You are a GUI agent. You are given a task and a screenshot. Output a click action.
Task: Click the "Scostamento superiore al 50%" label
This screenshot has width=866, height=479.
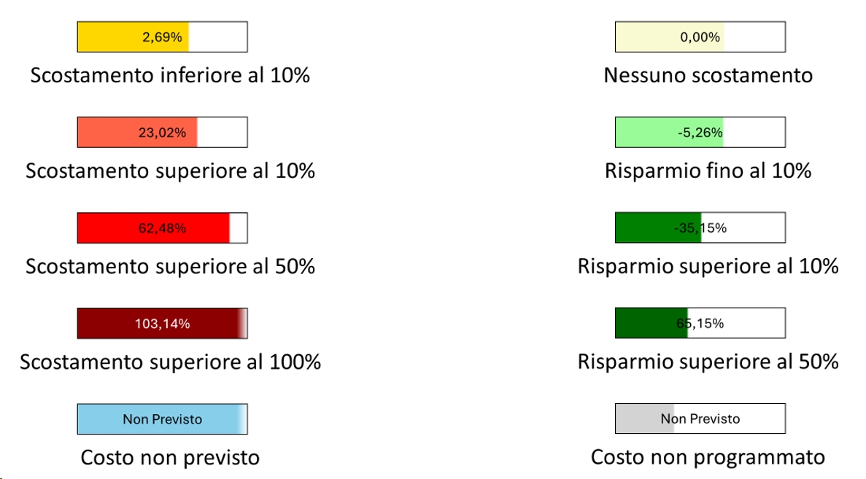[x=170, y=266]
